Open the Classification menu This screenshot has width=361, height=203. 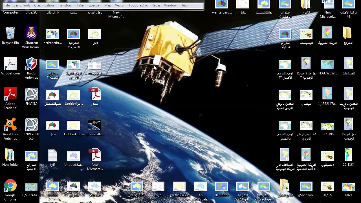44,5
